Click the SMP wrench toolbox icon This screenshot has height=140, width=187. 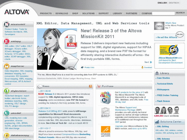pos(105,112)
